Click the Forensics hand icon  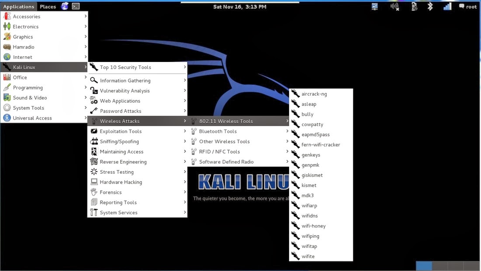click(94, 192)
